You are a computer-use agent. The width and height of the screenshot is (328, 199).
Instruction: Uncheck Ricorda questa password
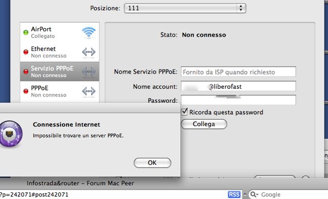point(184,112)
